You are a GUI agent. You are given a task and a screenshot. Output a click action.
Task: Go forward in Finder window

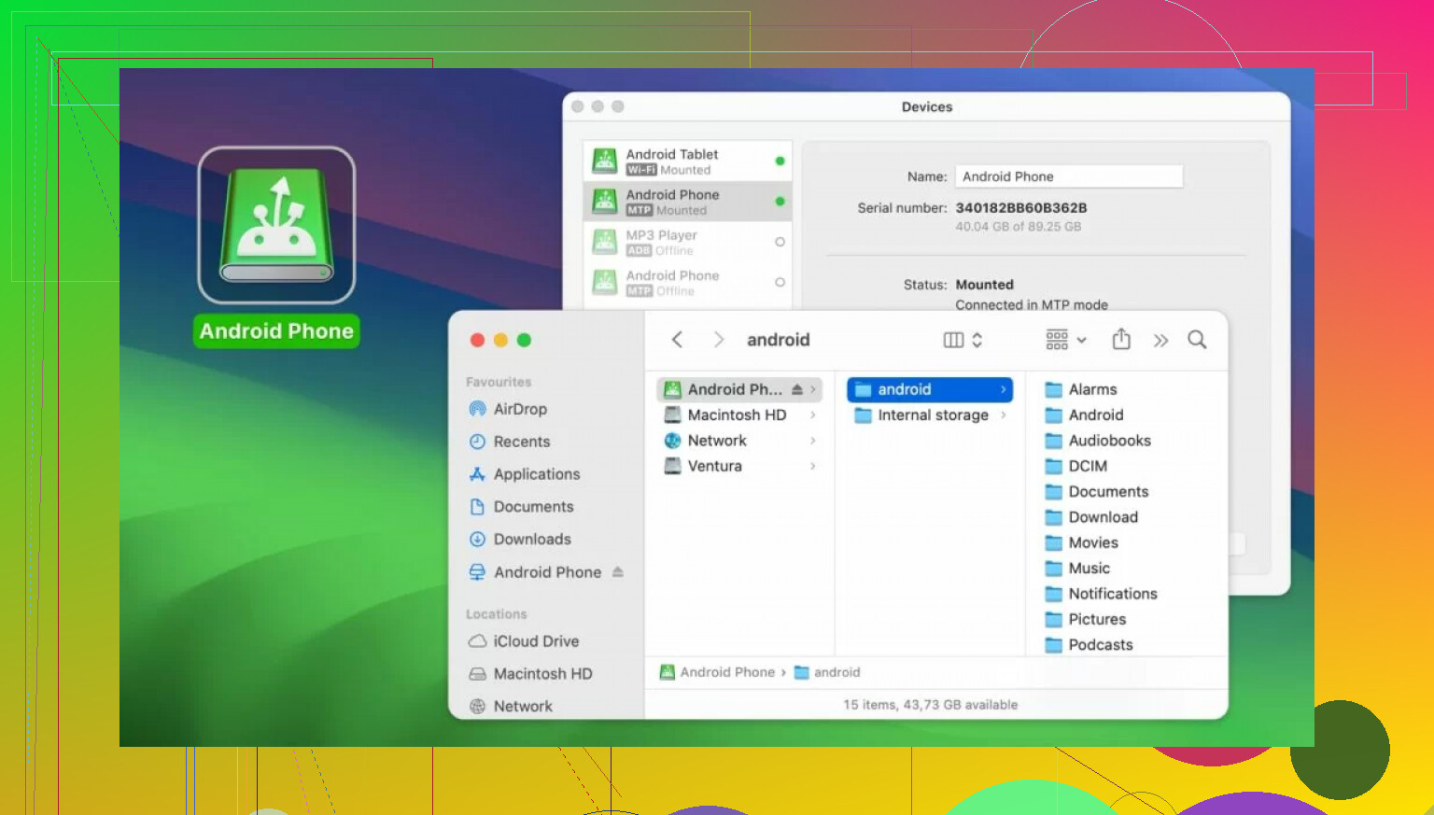(x=718, y=340)
